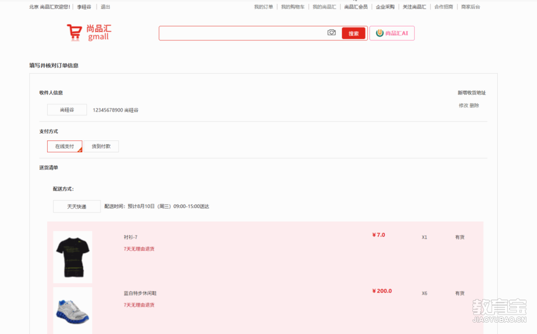Click the camera image-search icon
The image size is (537, 334).
[332, 33]
